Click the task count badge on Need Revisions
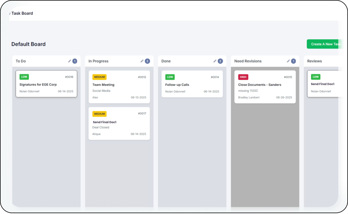The width and height of the screenshot is (348, 214). coord(293,61)
